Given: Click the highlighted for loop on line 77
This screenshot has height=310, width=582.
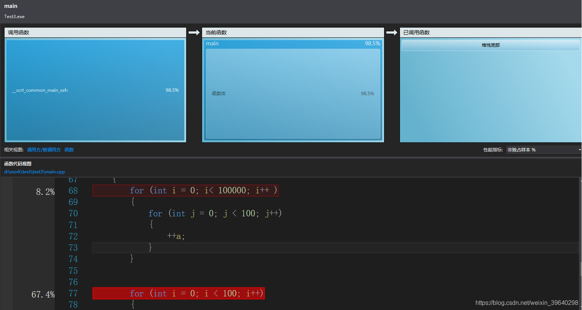Looking at the screenshot, I should 179,293.
